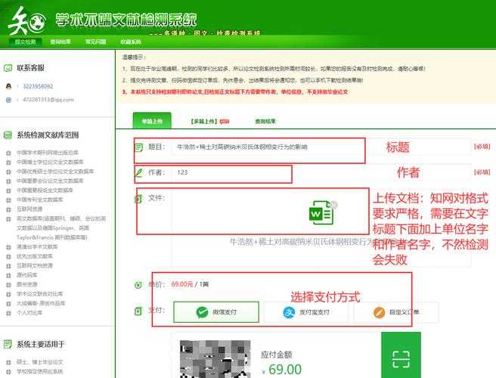Click the document icon beside 支付
This screenshot has height=378, width=496.
coord(138,311)
